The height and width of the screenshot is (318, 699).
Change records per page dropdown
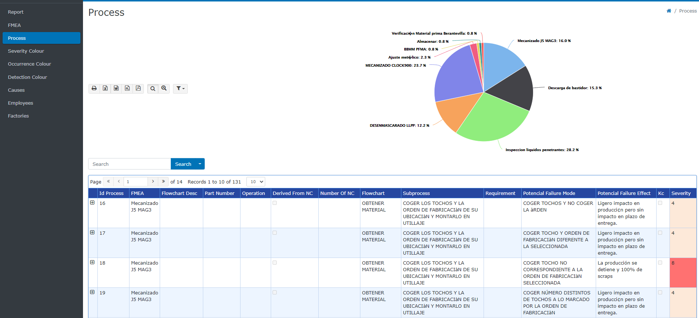[256, 182]
